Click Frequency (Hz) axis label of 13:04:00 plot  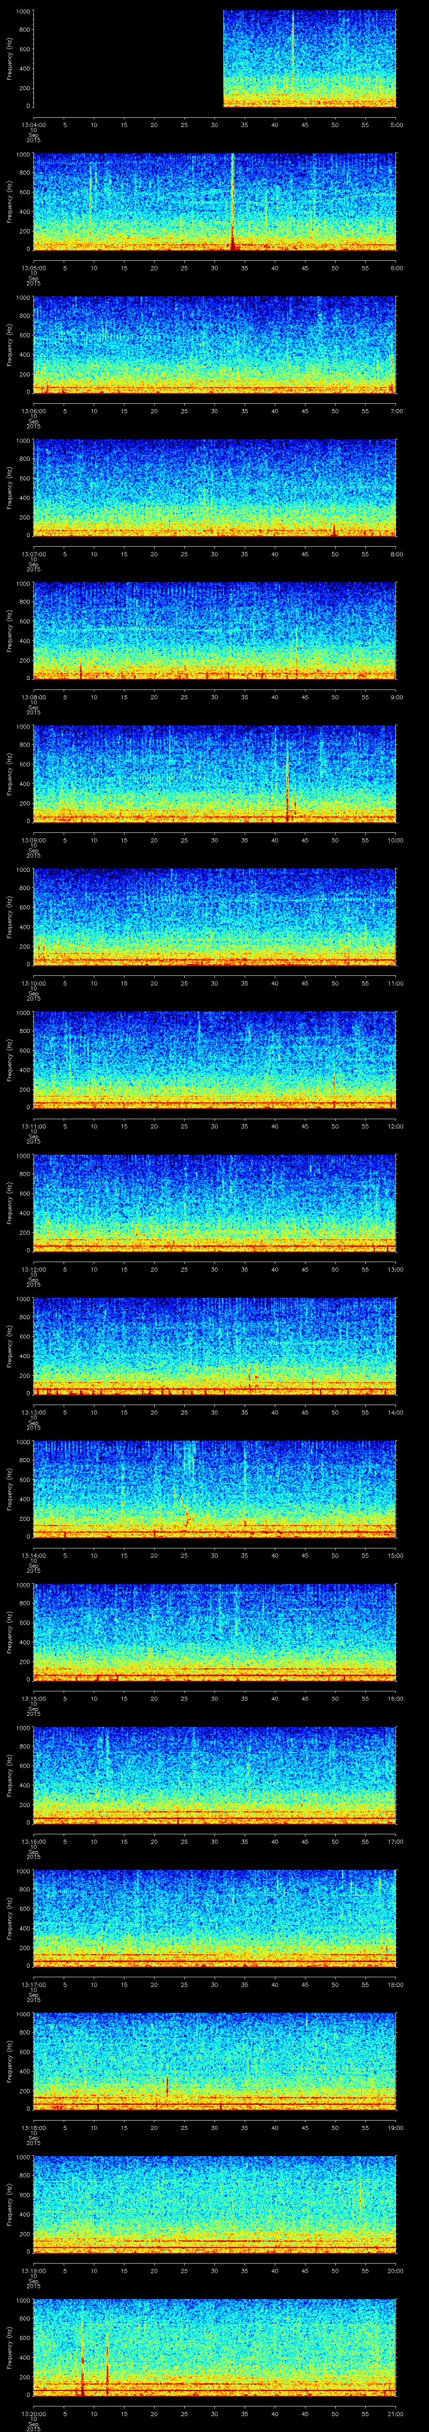tap(10, 59)
